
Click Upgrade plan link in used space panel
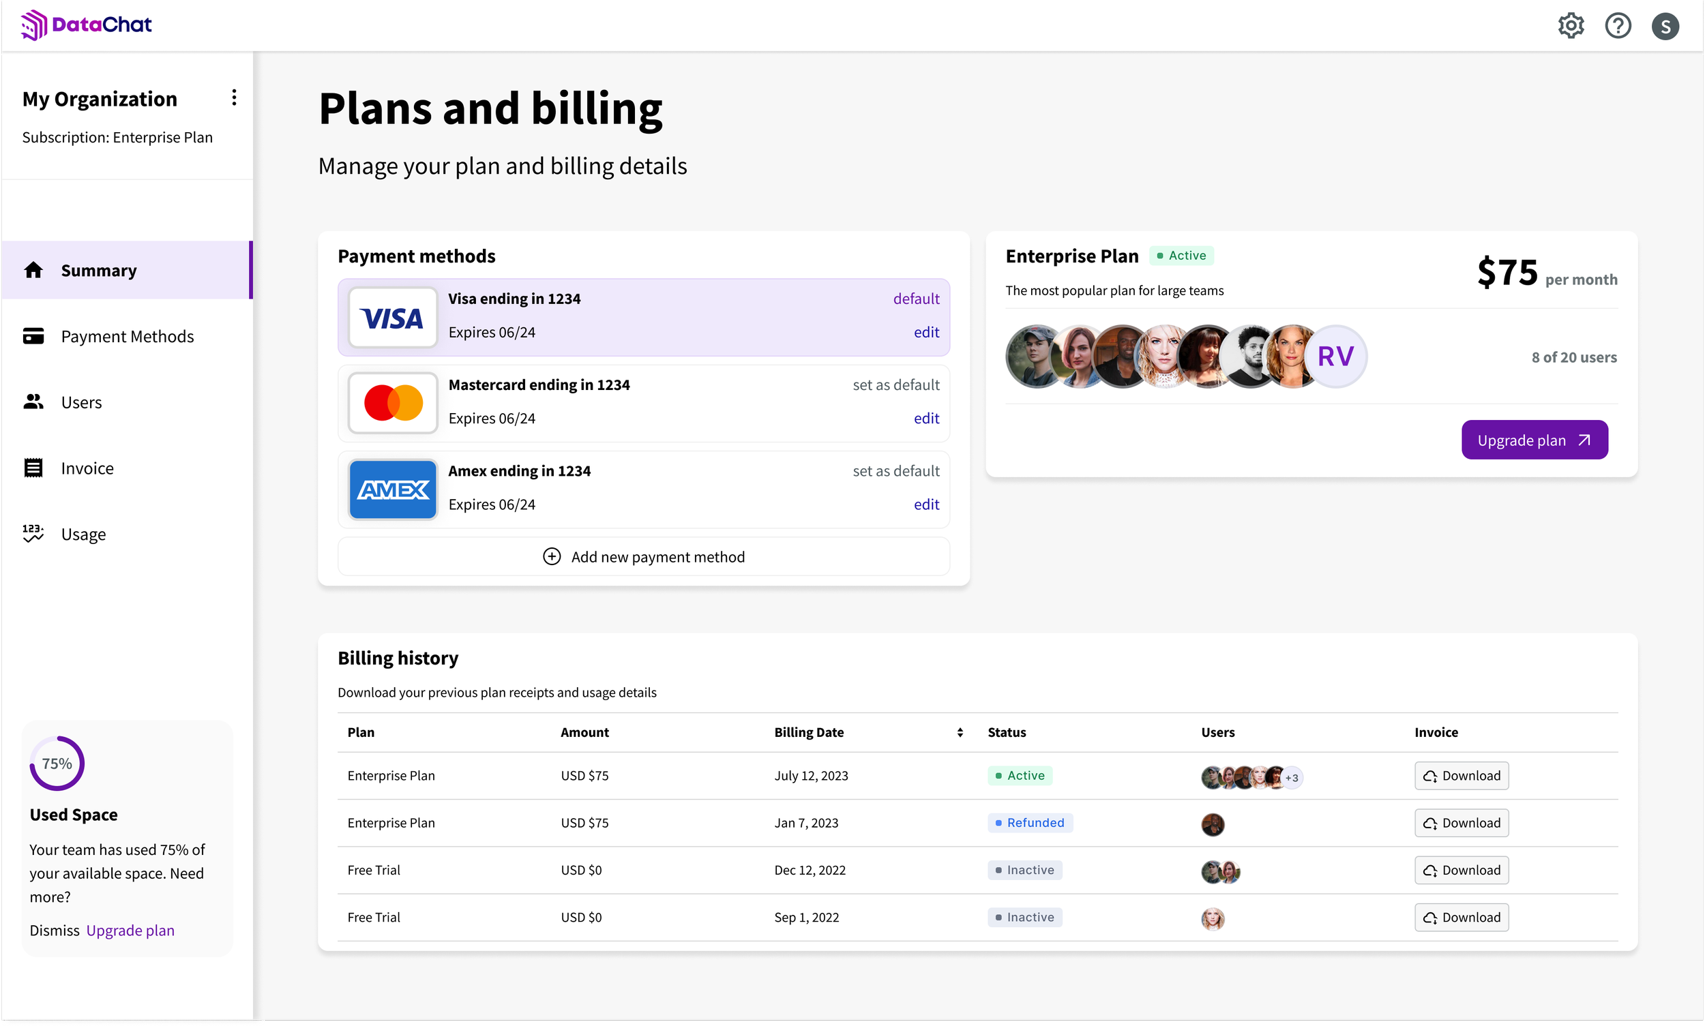(x=130, y=930)
